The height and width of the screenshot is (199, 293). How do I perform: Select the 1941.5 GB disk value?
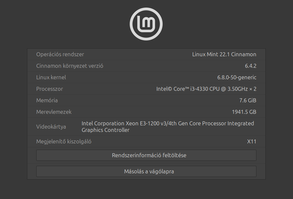tap(244, 112)
